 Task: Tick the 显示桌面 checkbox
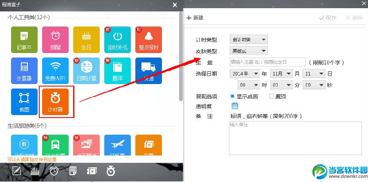coord(233,96)
